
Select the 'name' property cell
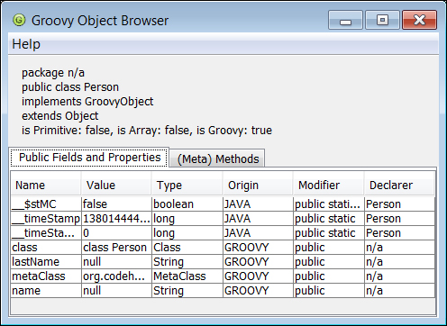click(46, 291)
